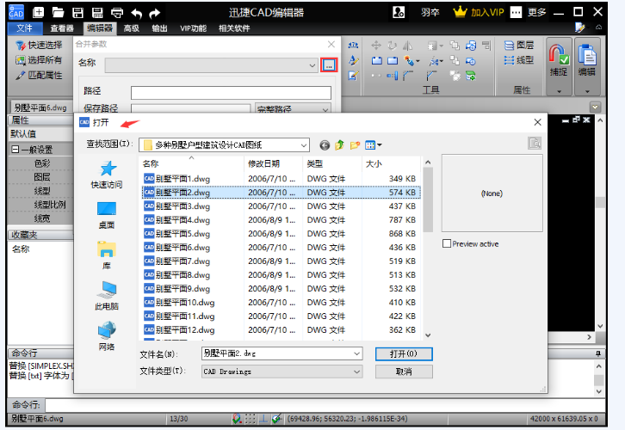Switch to the 编辑器 tab
Image resolution: width=625 pixels, height=430 pixels.
coord(100,28)
